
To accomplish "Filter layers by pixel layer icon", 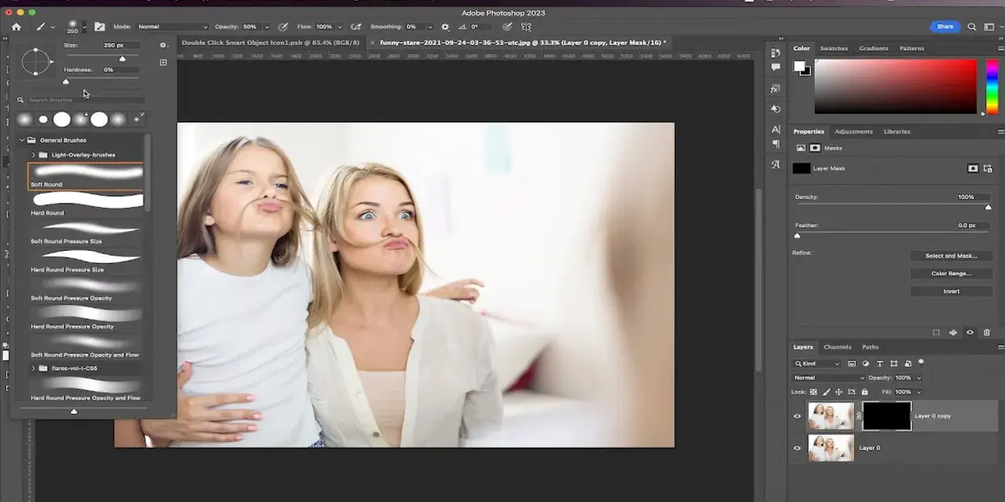I will click(852, 364).
